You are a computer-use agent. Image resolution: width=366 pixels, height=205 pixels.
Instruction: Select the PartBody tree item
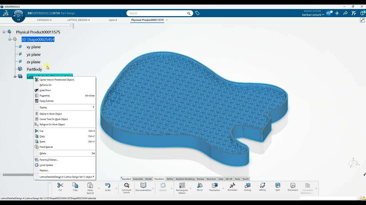click(34, 69)
